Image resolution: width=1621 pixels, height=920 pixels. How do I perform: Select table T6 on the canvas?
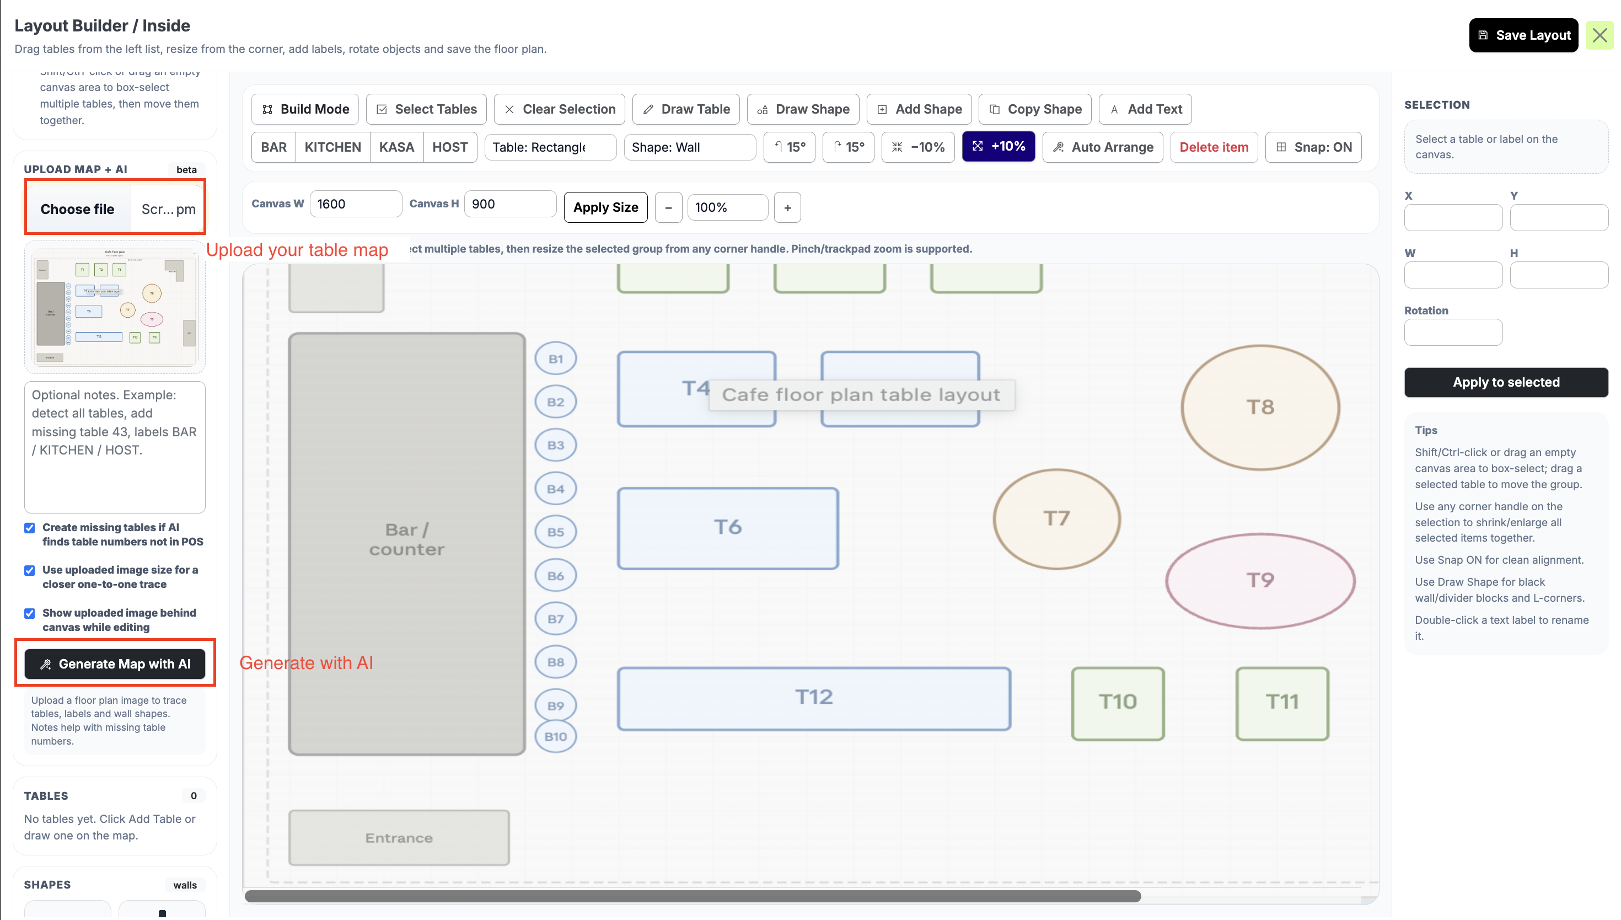pyautogui.click(x=728, y=528)
